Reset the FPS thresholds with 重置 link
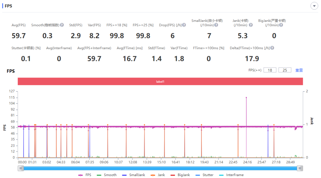The image size is (321, 178). [299, 70]
